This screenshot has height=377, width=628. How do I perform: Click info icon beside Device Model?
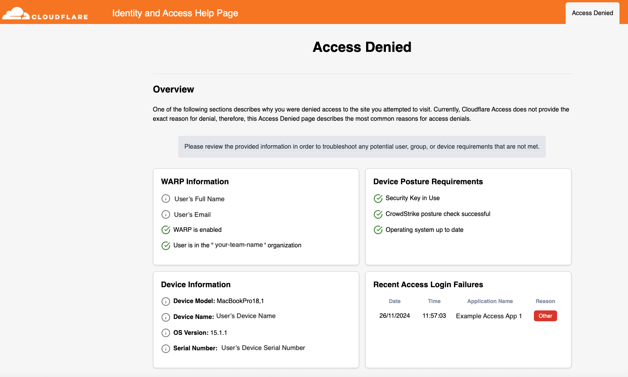166,301
